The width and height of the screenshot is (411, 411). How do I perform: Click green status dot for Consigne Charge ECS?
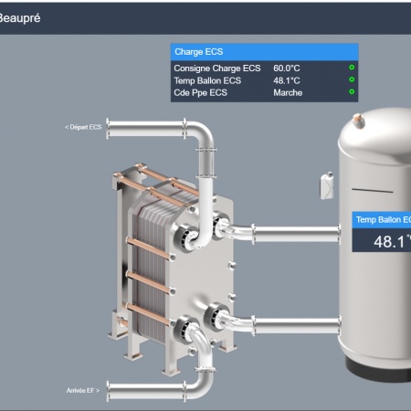coord(352,68)
